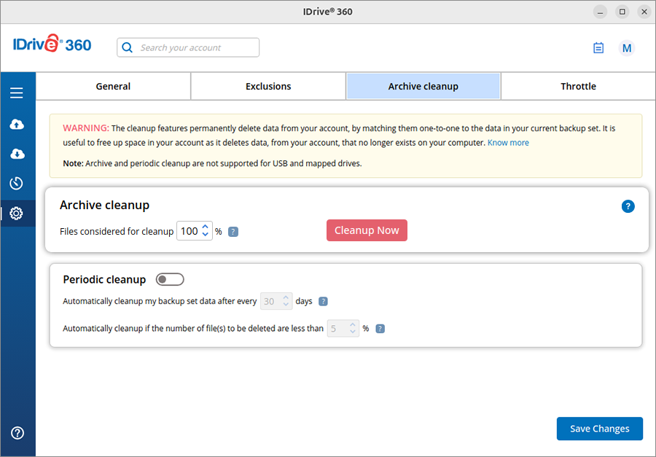Open the activity log clipboard icon
This screenshot has height=457, width=656.
(x=598, y=47)
